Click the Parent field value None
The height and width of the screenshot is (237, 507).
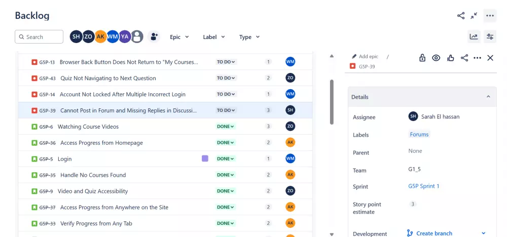[415, 151]
